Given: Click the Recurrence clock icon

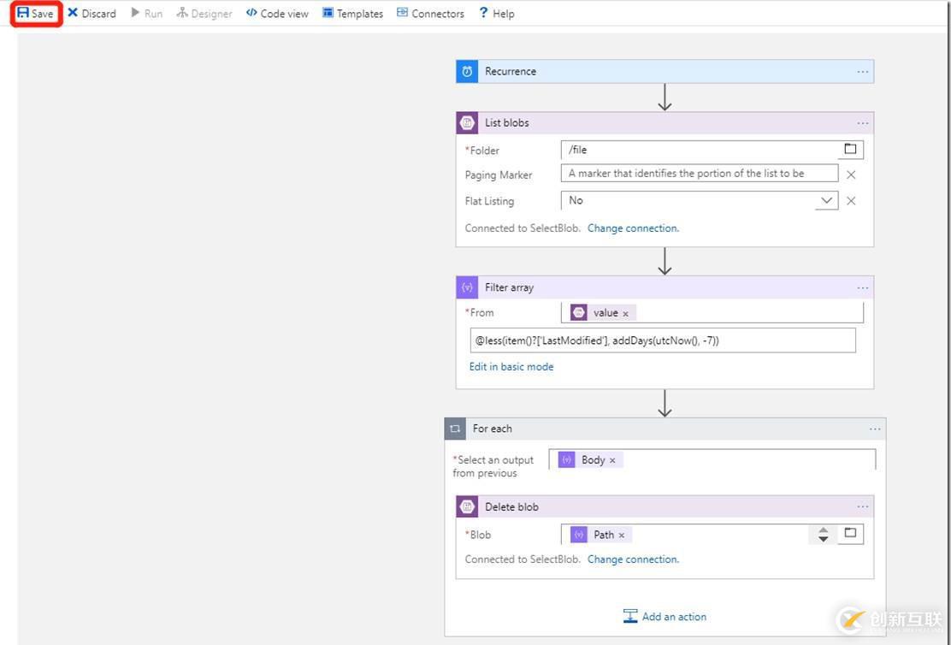Looking at the screenshot, I should coord(467,72).
